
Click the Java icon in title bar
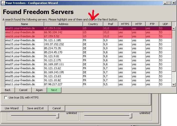click(3, 3)
